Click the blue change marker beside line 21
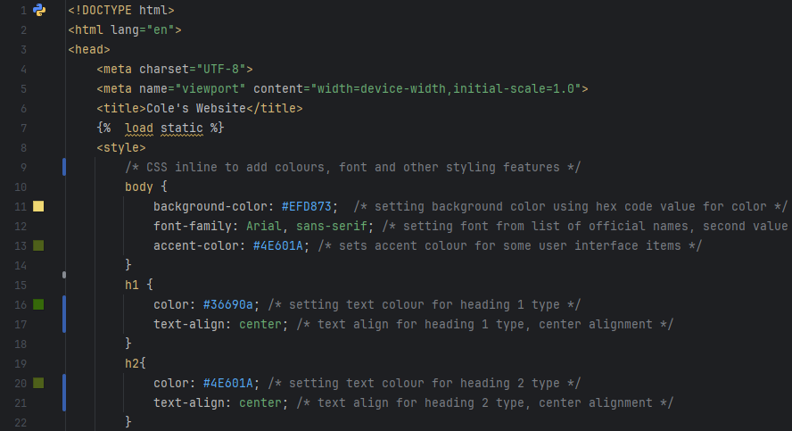The image size is (792, 431). pyautogui.click(x=64, y=402)
